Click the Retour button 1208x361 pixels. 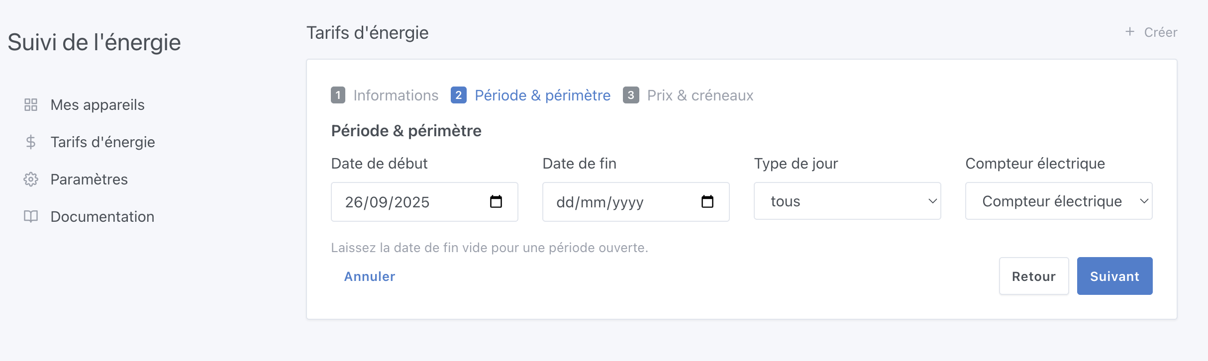[x=1033, y=276]
